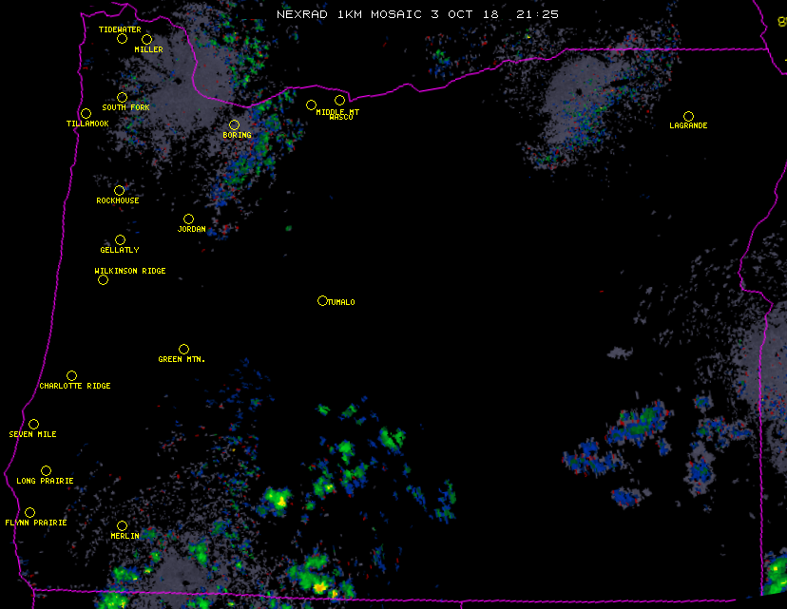The width and height of the screenshot is (787, 609).
Task: Select the Flynn Prairie station circle
Action: click(x=29, y=512)
